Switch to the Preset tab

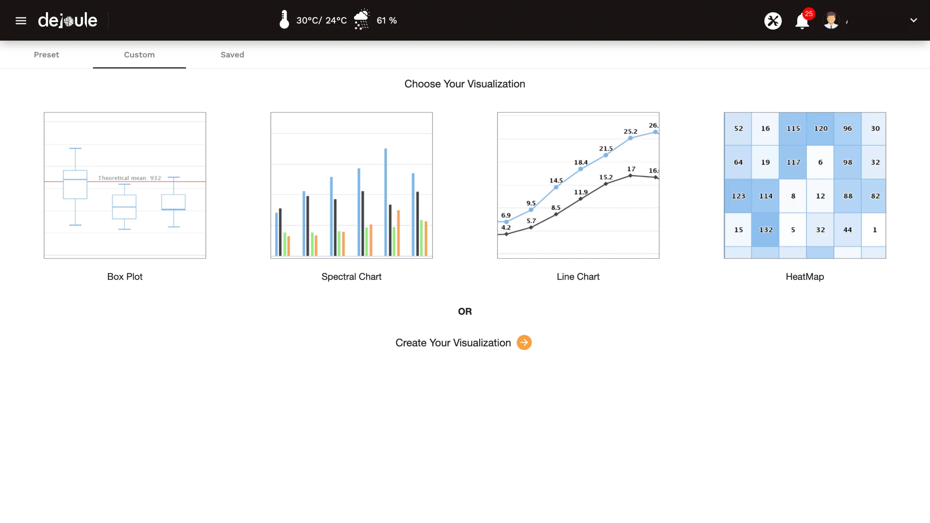point(46,55)
